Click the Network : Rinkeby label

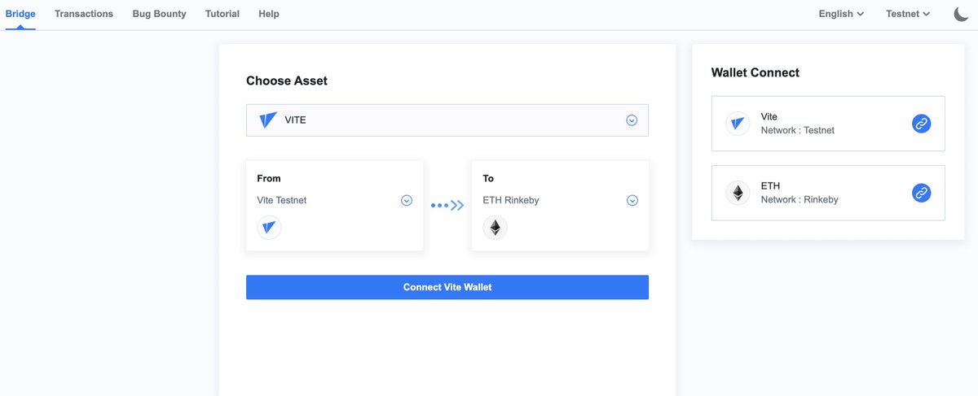pyautogui.click(x=800, y=199)
